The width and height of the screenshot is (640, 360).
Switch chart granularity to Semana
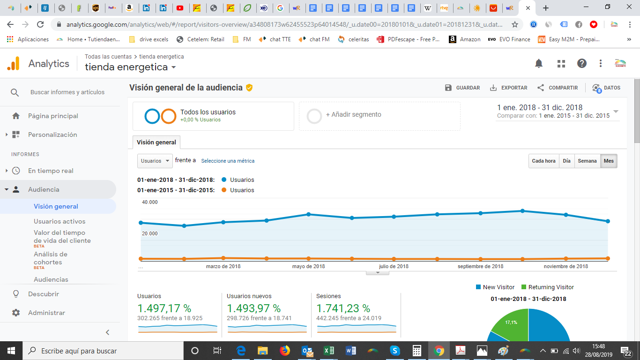587,161
